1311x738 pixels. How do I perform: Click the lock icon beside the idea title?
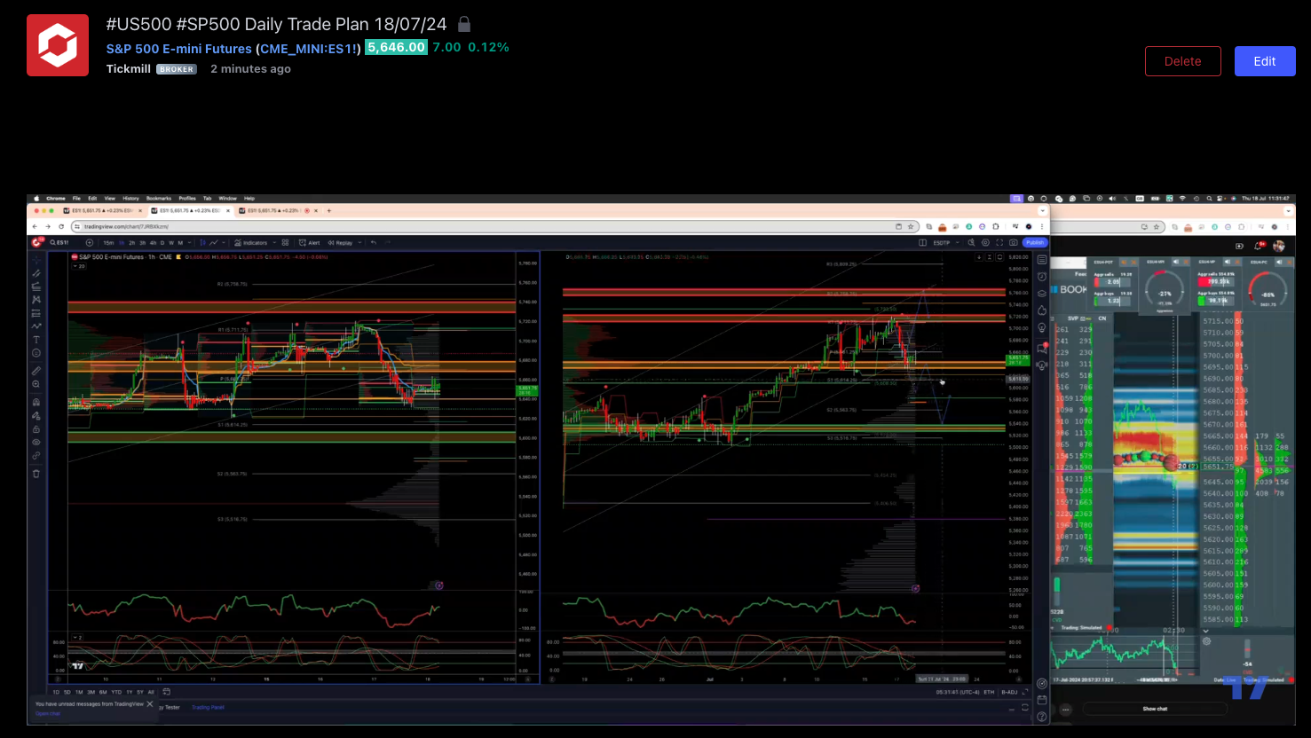coord(464,24)
